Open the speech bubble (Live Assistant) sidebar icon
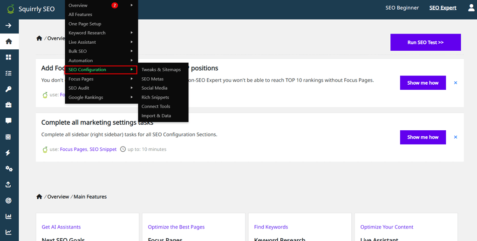This screenshot has height=241, width=477. point(8,121)
